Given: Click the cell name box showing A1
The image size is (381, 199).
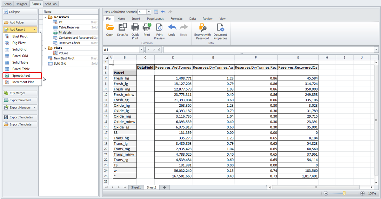Looking at the screenshot, I should click(x=121, y=50).
